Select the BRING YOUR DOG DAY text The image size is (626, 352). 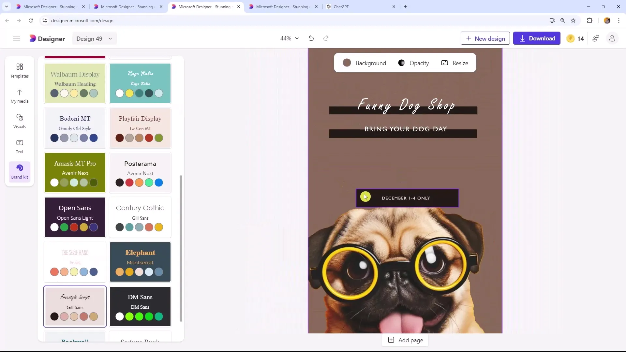pyautogui.click(x=406, y=129)
